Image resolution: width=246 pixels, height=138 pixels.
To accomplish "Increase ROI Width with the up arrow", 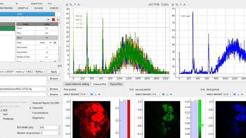I will click(59, 126).
